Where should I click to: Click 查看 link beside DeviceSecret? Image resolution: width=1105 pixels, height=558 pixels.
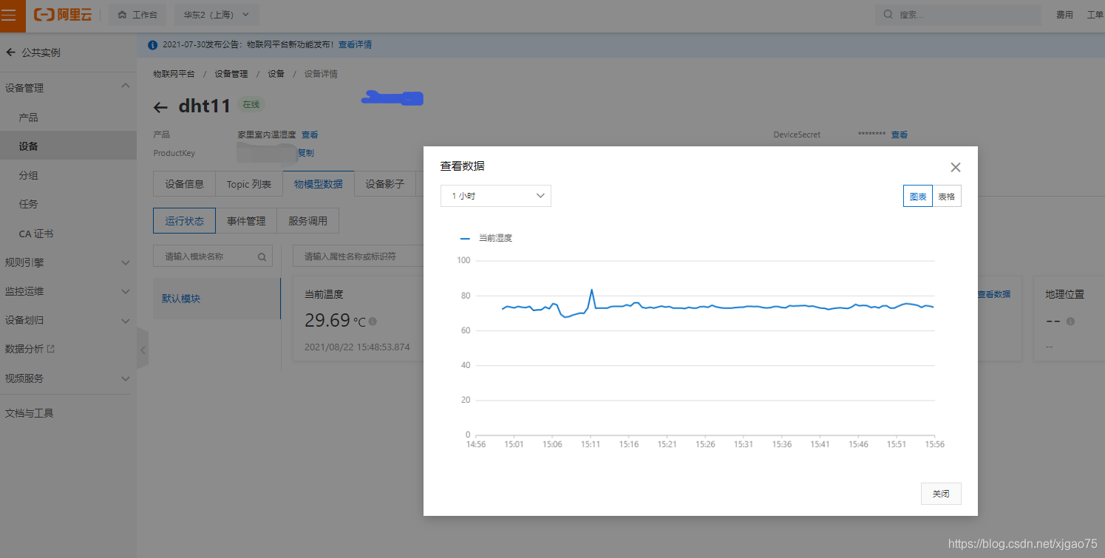pos(900,135)
